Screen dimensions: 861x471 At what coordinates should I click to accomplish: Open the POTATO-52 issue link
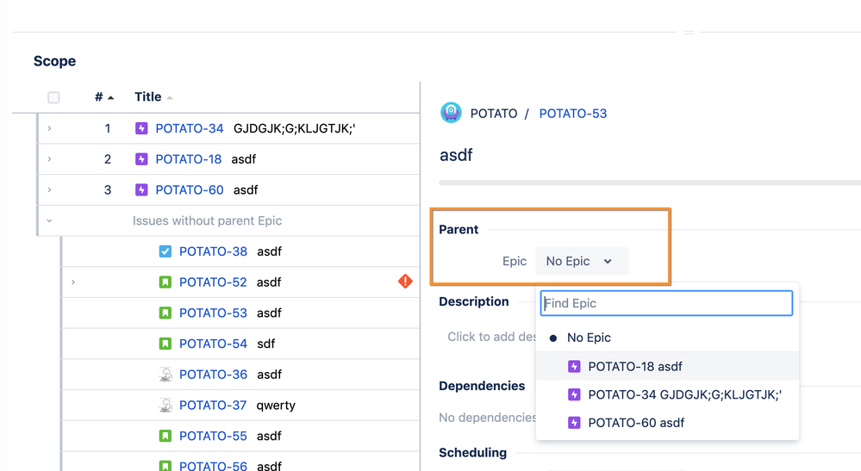coord(213,282)
